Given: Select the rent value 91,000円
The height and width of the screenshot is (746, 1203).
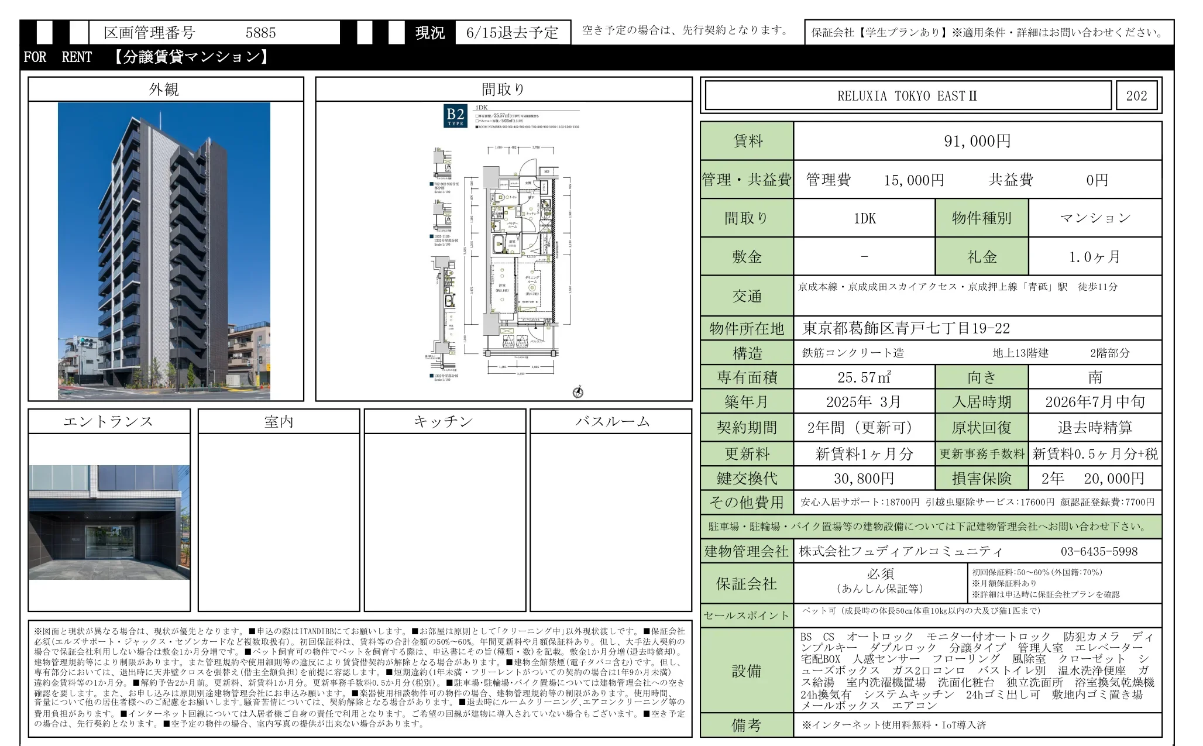Looking at the screenshot, I should [977, 141].
